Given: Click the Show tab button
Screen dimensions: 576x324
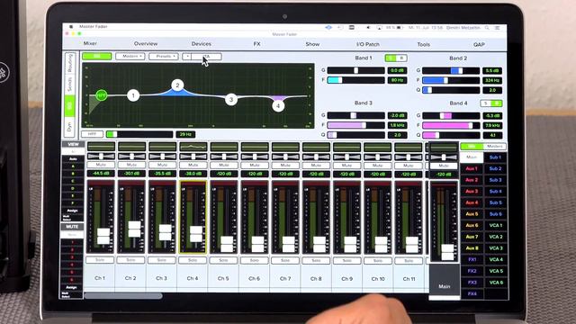Looking at the screenshot, I should 312,44.
